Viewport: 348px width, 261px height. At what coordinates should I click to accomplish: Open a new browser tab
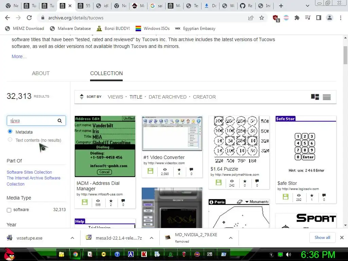tap(281, 6)
